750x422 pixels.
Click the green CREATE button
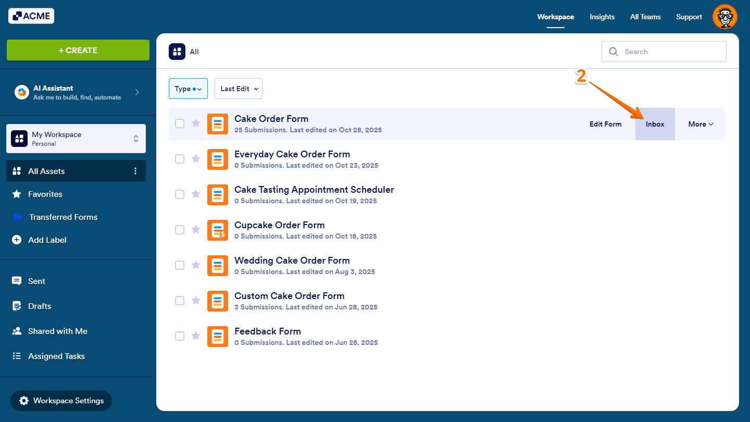click(x=78, y=50)
